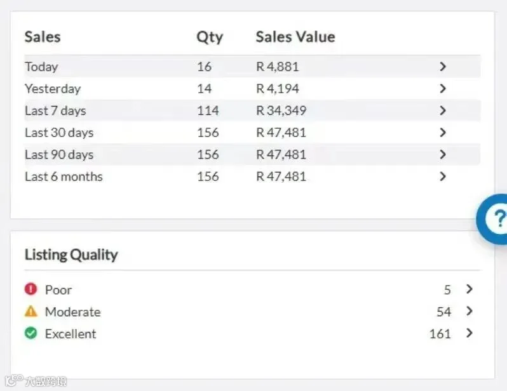Open Last 7 days sales chevron
Viewport: 507px width, 391px height.
tap(443, 110)
